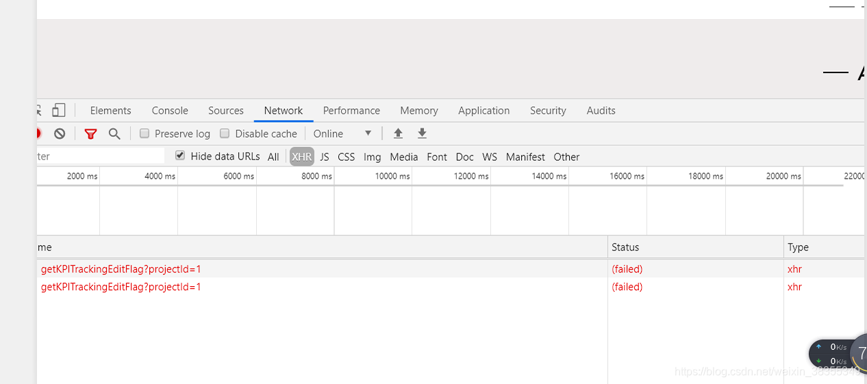Viewport: 867px width, 384px height.
Task: Open the Security tab
Action: coord(548,110)
